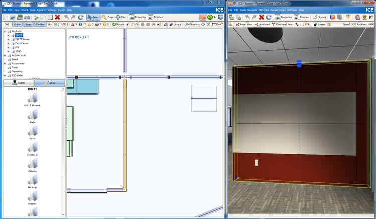This screenshot has height=219, width=376.
Task: Select the Walls catalog thumbnail
Action: click(33, 116)
